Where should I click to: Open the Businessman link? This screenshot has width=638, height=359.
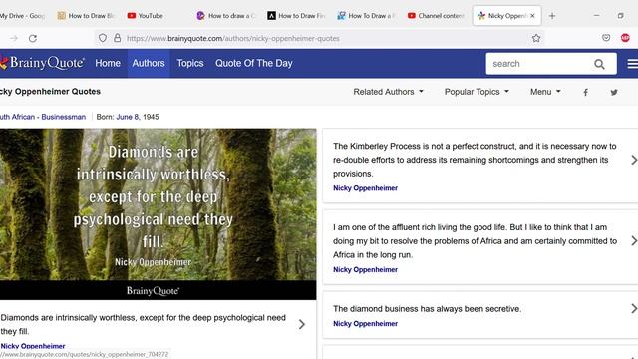pos(64,117)
